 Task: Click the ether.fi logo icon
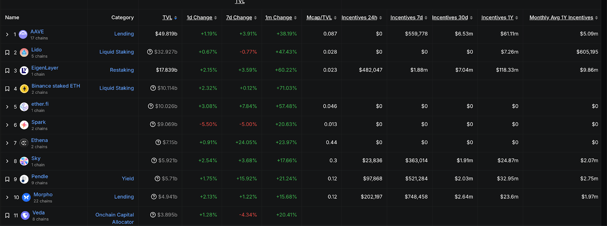[24, 107]
